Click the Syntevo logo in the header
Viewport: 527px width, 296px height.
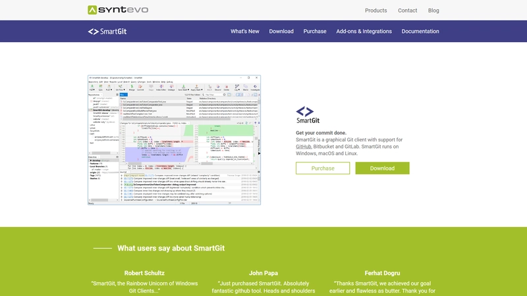(113, 11)
